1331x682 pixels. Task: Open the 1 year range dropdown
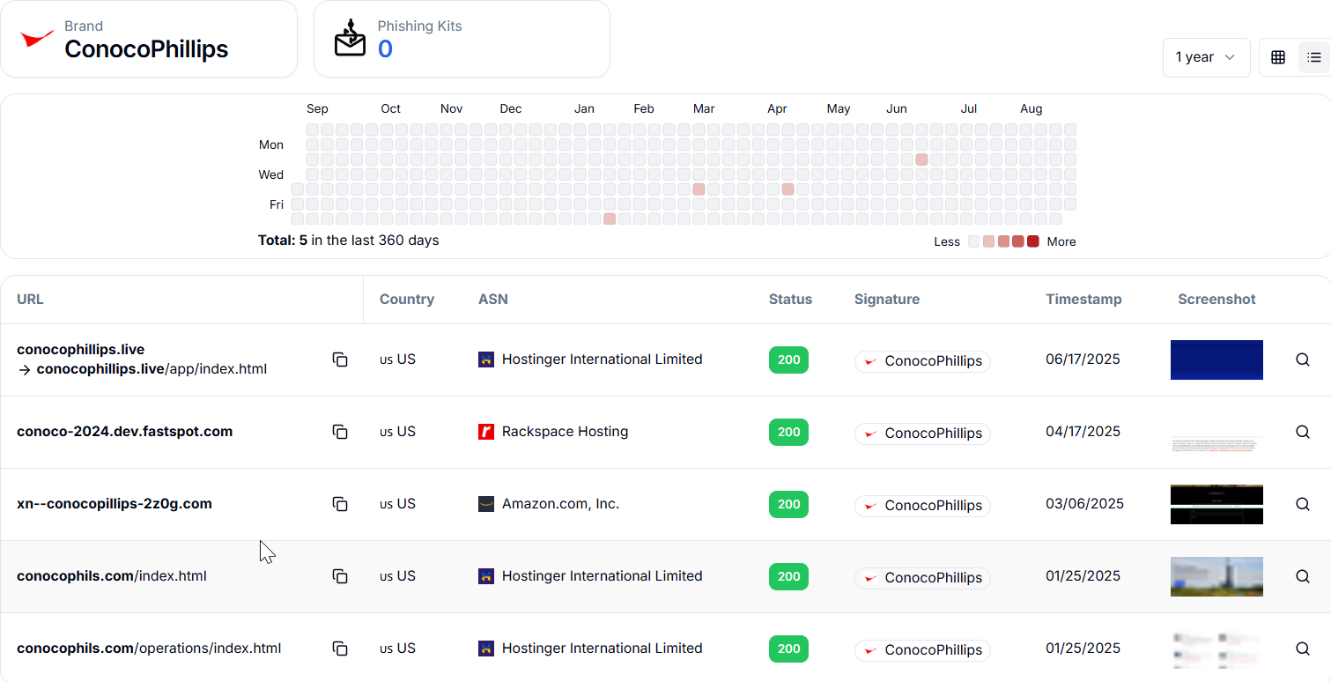pos(1206,57)
